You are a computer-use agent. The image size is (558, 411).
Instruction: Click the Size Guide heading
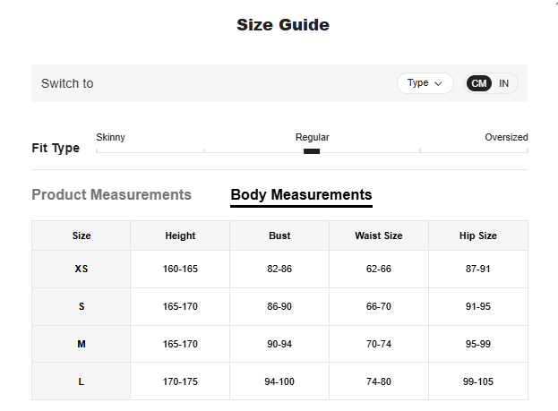(x=282, y=25)
